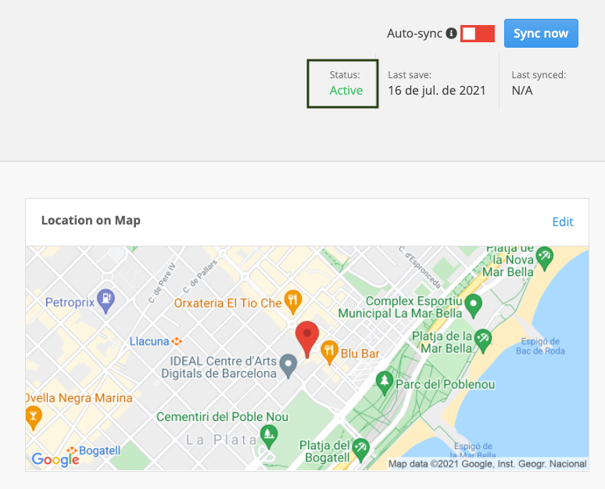Click the Google logo on map
Viewport: 605px width, 489px height.
(55, 459)
